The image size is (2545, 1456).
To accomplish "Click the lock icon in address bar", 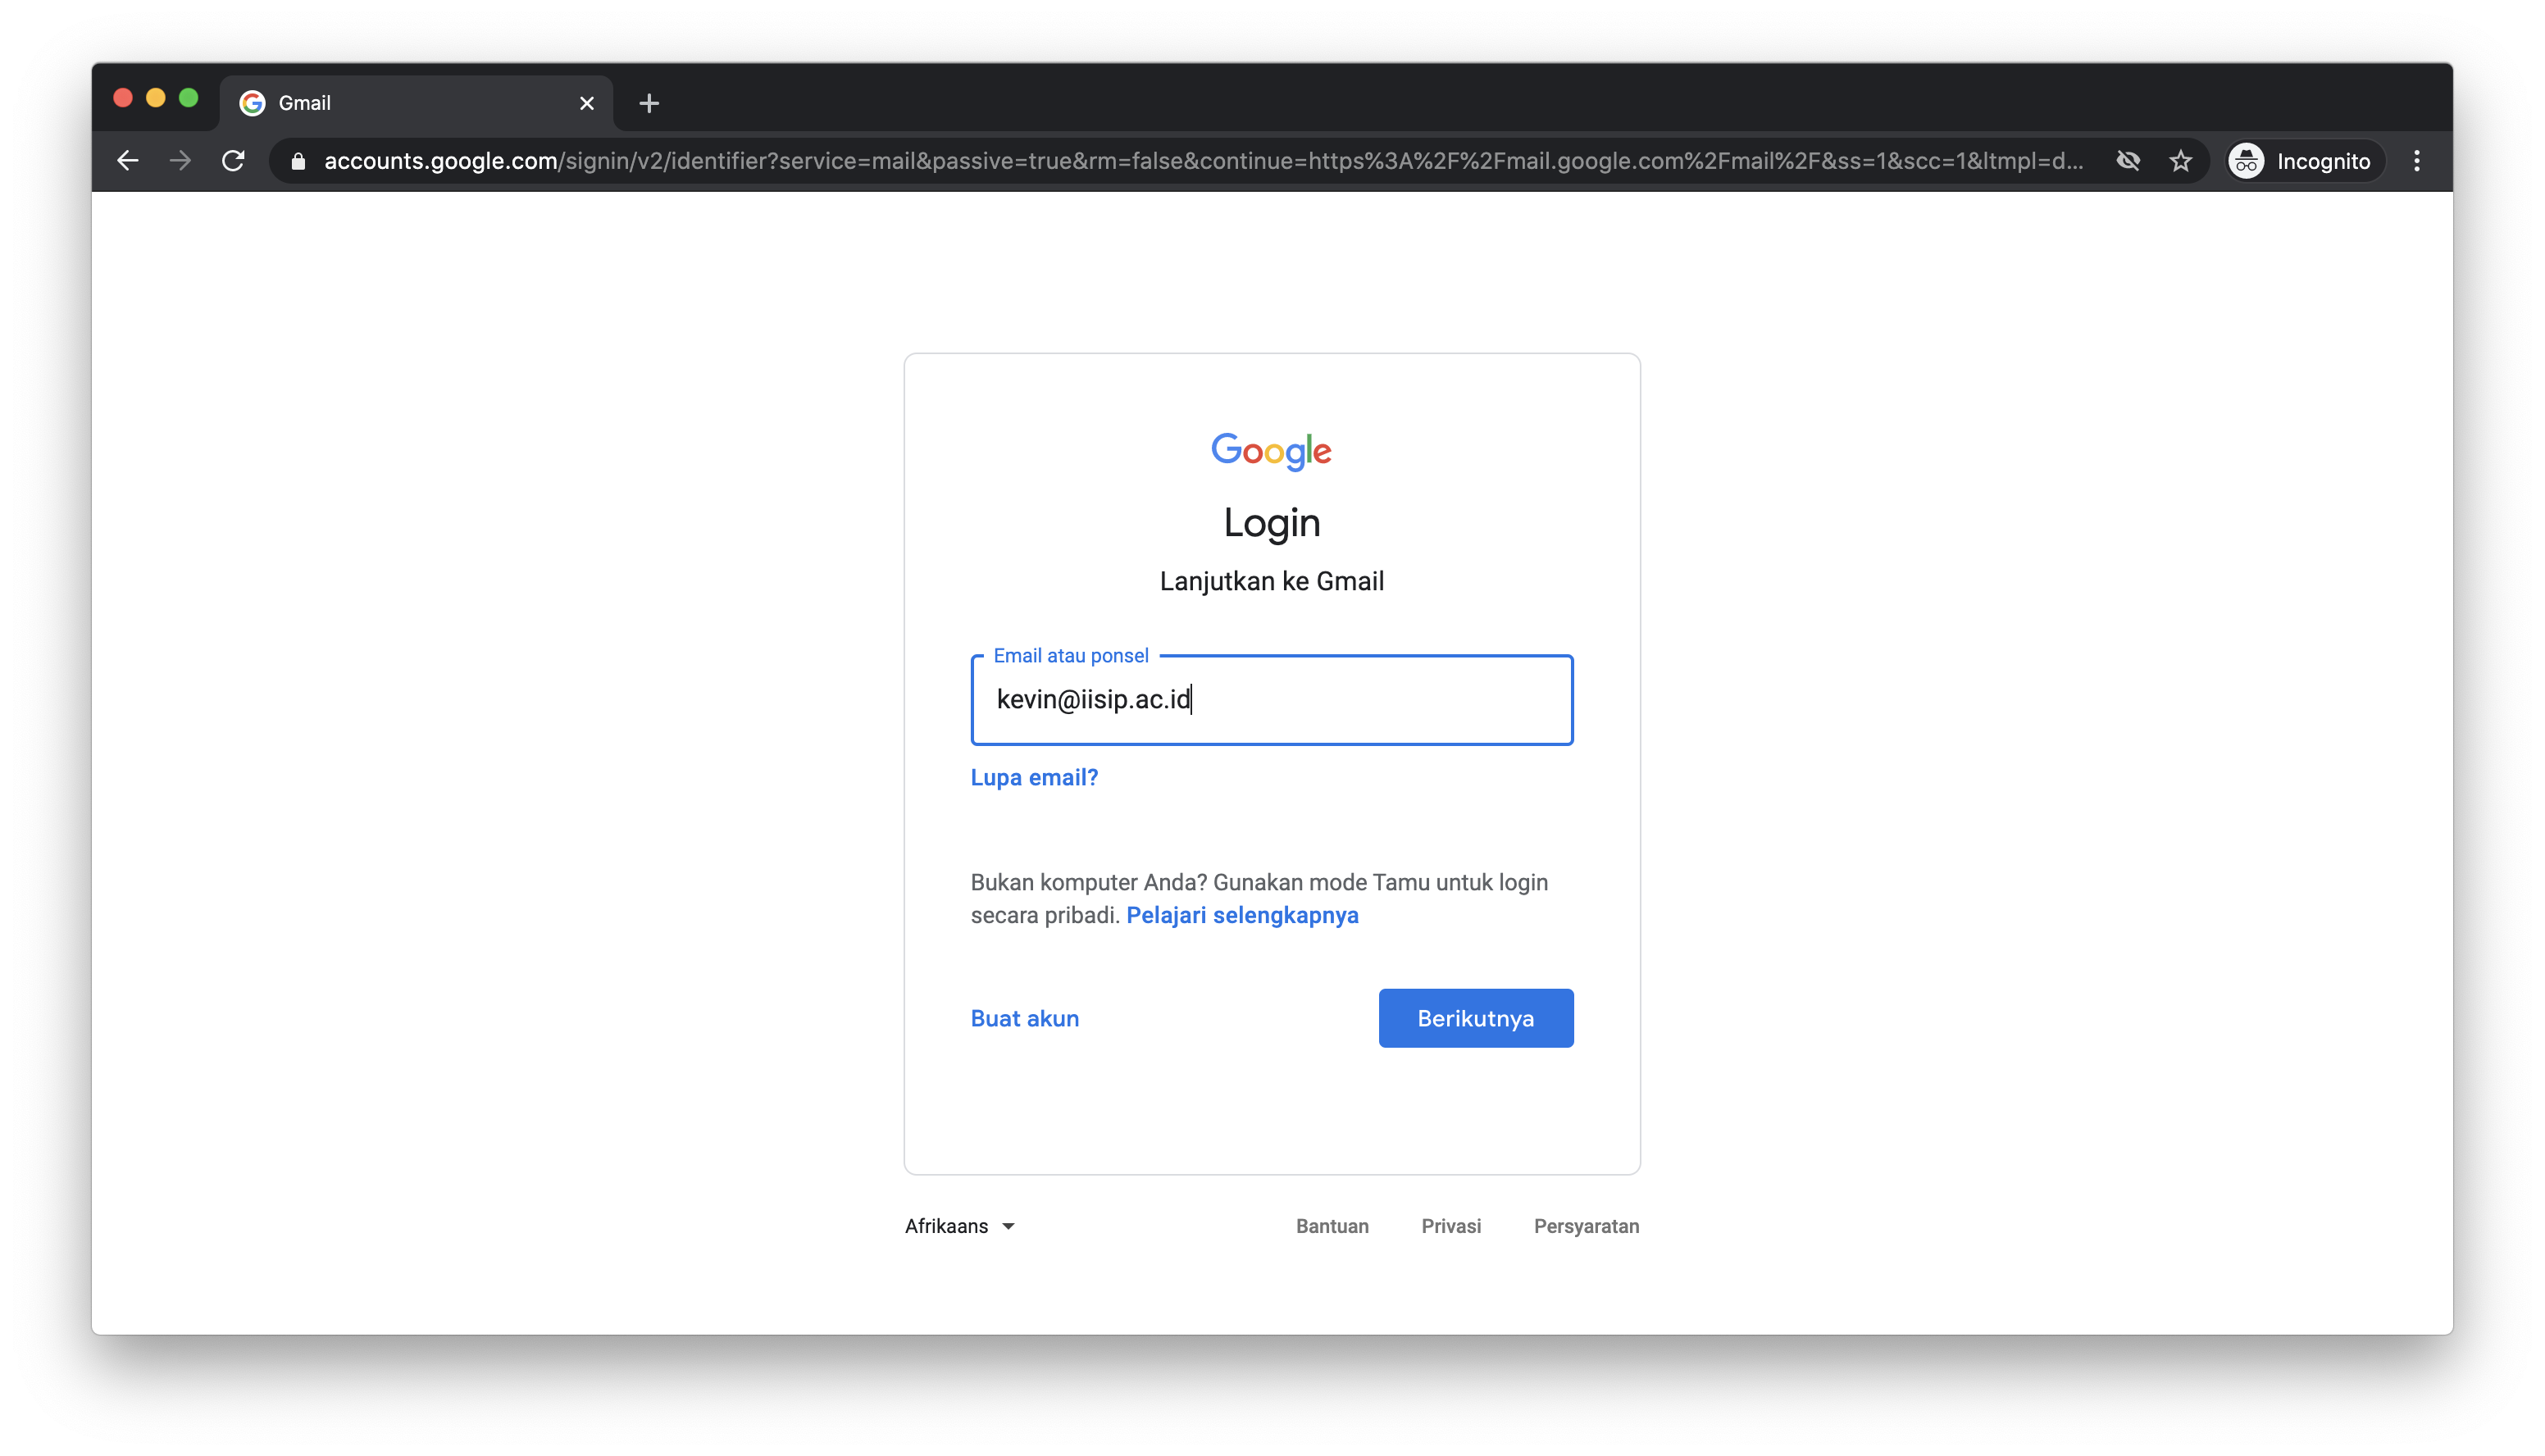I will pyautogui.click(x=298, y=161).
